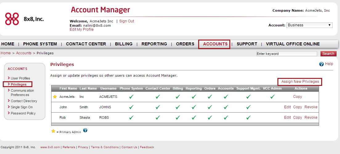This screenshot has height=154, width=340.
Task: Open Single Sign On in sidebar
Action: click(22, 107)
